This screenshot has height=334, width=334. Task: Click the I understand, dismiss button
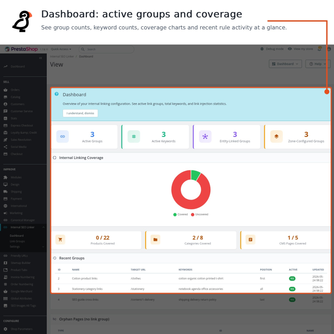click(80, 113)
